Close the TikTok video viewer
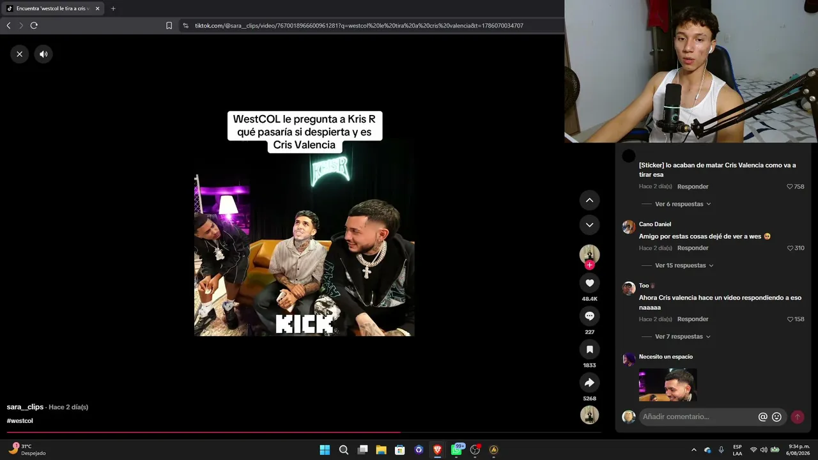 tap(20, 54)
